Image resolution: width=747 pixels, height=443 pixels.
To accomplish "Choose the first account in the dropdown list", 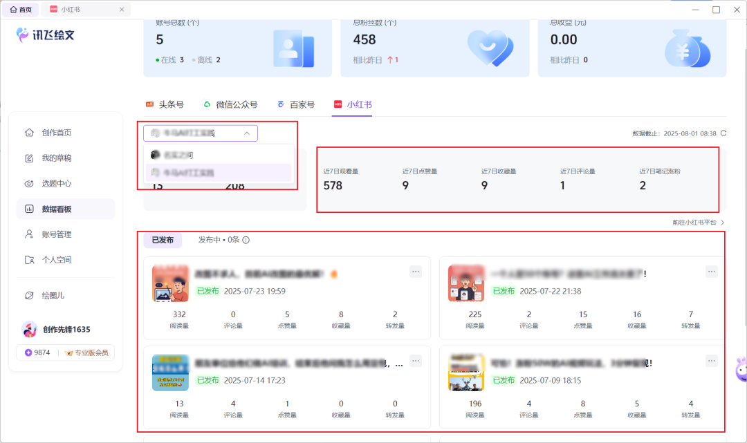I will coord(219,155).
